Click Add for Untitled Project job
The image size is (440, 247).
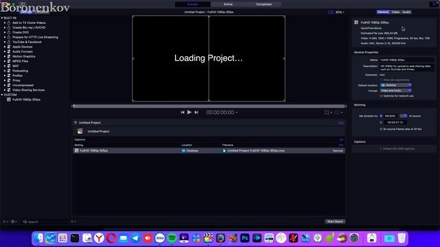point(341,123)
